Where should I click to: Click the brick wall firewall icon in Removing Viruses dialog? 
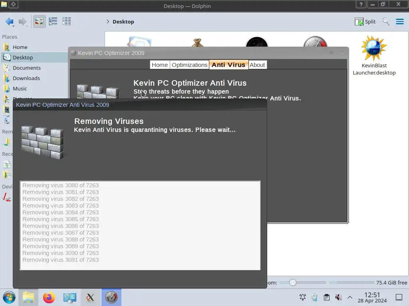point(42,142)
